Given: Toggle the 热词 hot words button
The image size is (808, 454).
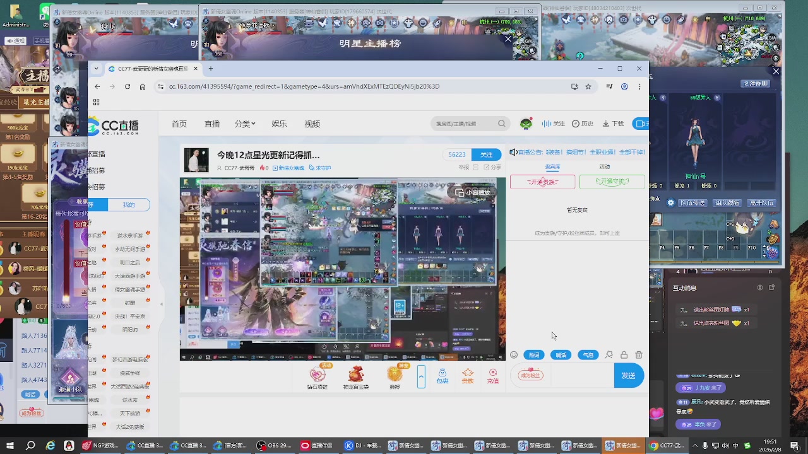Looking at the screenshot, I should [x=534, y=355].
